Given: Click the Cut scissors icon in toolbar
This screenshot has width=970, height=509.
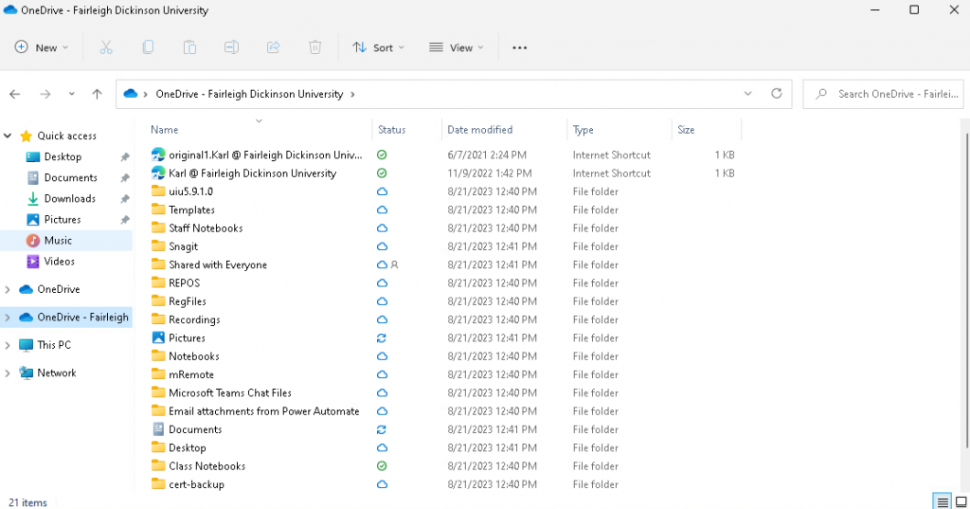Looking at the screenshot, I should tap(106, 47).
